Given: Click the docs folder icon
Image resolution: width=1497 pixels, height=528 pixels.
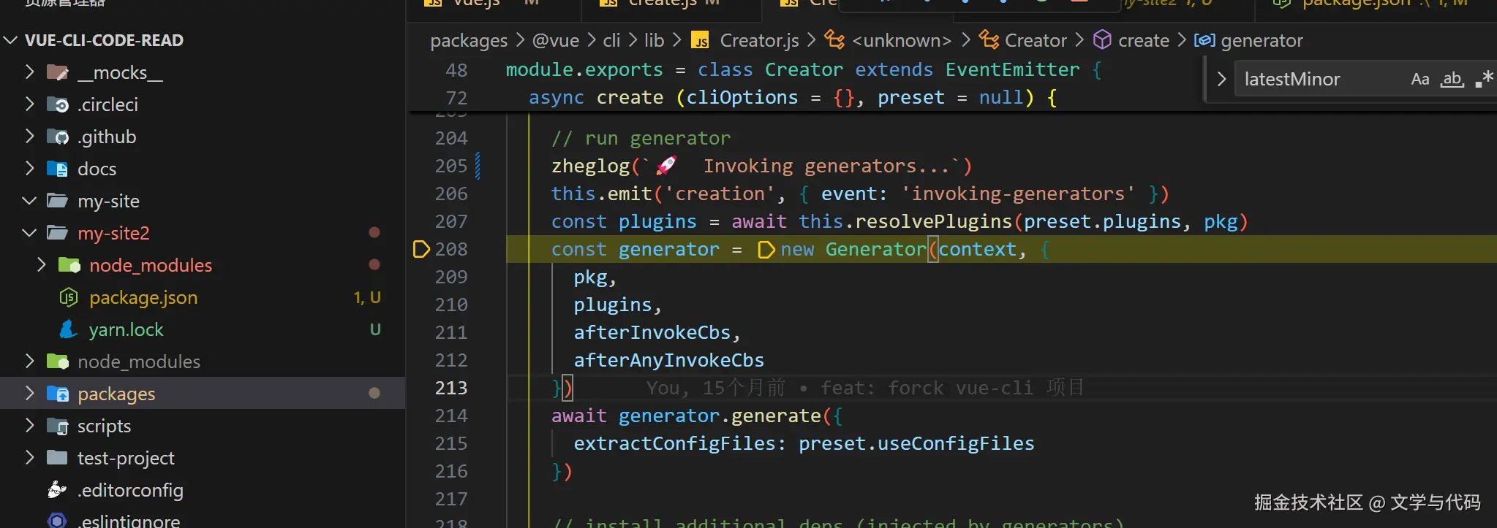Looking at the screenshot, I should pyautogui.click(x=57, y=169).
